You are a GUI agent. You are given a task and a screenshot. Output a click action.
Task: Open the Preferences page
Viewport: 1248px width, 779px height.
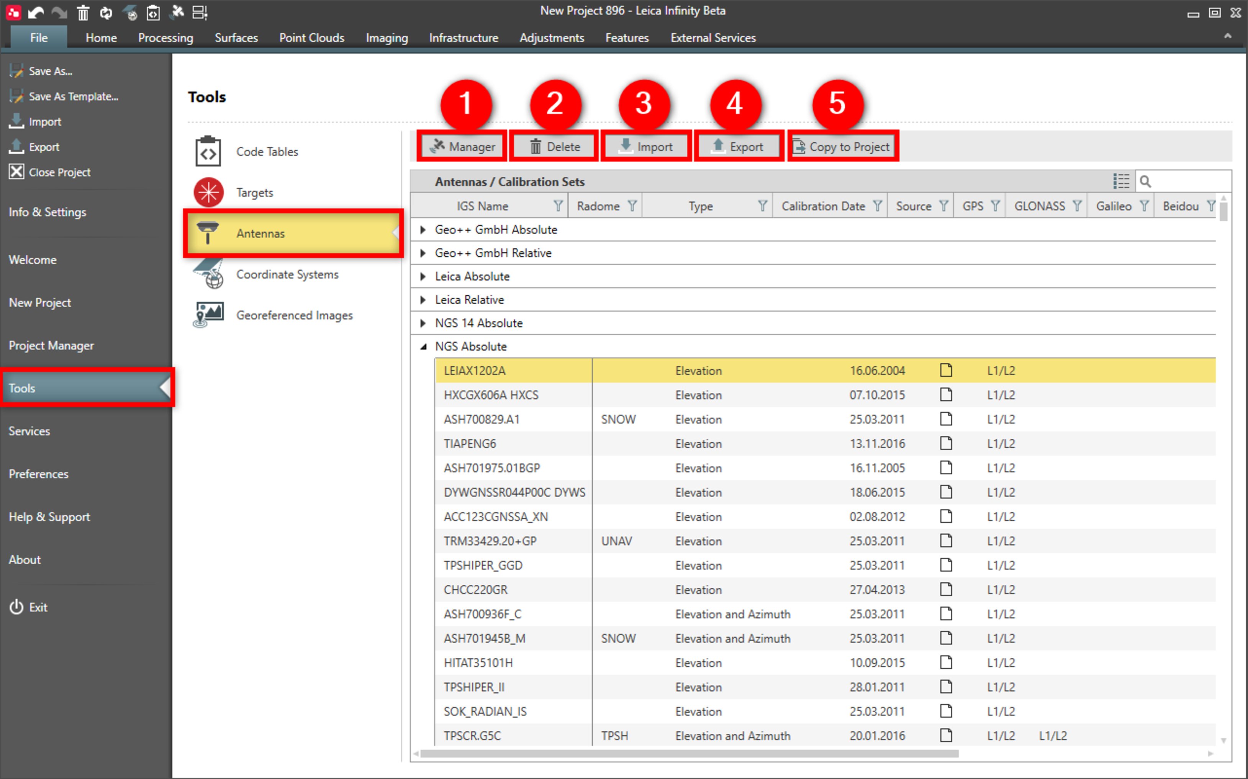[39, 474]
